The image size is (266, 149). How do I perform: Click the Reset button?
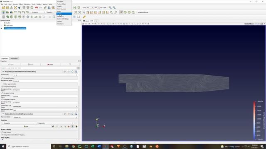pyautogui.click(x=31, y=65)
